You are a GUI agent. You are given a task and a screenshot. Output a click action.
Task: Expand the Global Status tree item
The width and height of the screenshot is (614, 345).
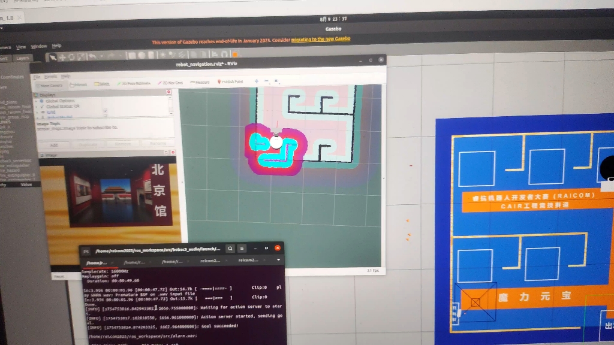[37, 107]
